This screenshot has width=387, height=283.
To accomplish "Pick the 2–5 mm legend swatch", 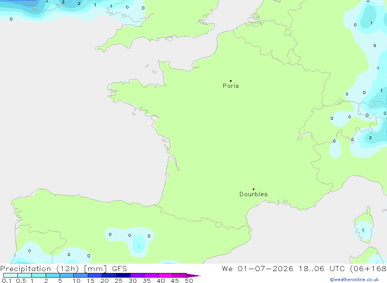I will (x=53, y=275).
